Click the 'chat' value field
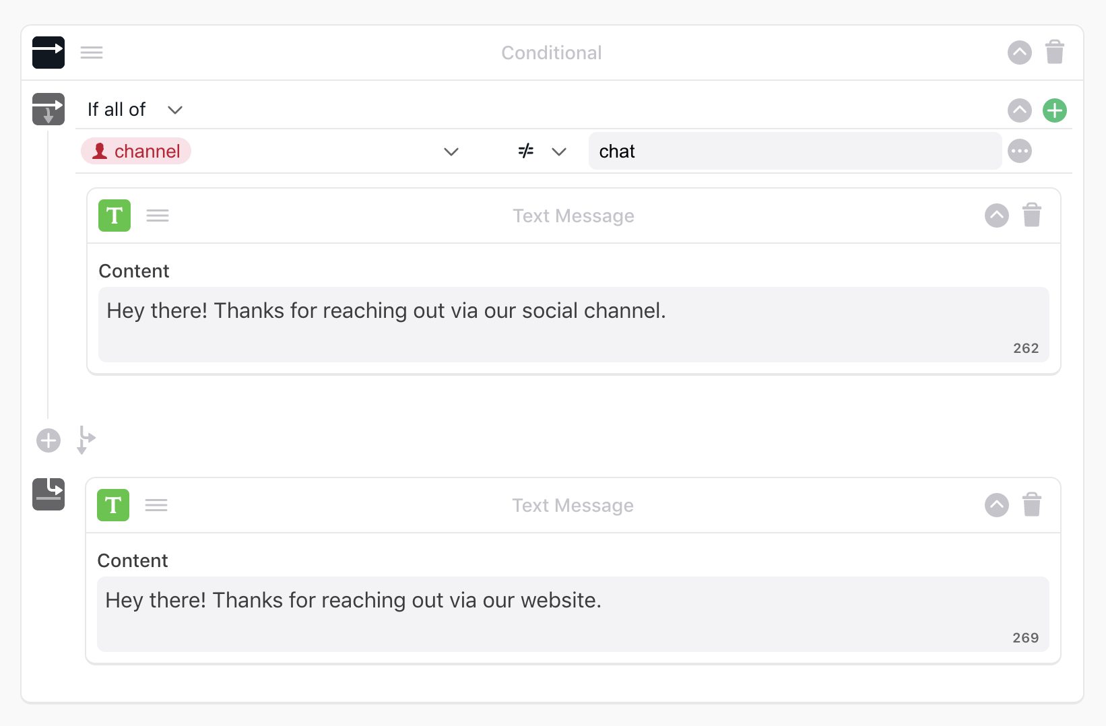The height and width of the screenshot is (726, 1106). pos(794,152)
